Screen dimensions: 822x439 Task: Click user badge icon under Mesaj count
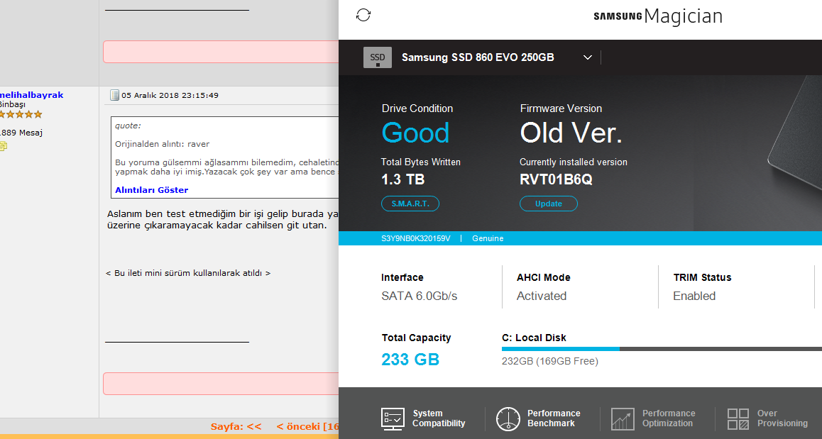click(x=3, y=146)
